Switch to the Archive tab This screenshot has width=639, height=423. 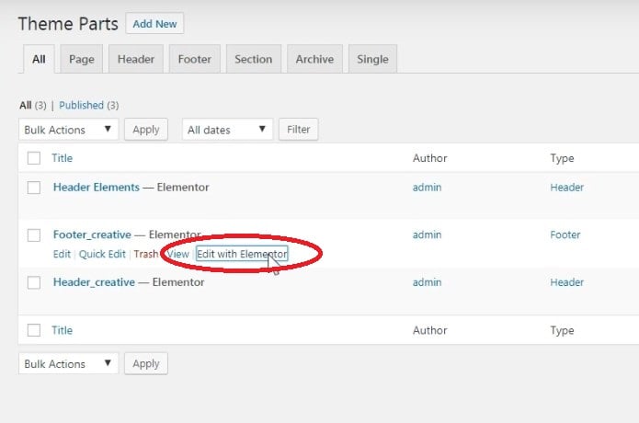pyautogui.click(x=314, y=59)
